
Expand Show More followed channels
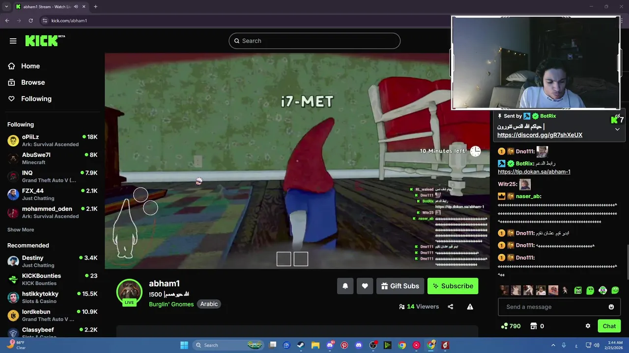[x=21, y=229]
